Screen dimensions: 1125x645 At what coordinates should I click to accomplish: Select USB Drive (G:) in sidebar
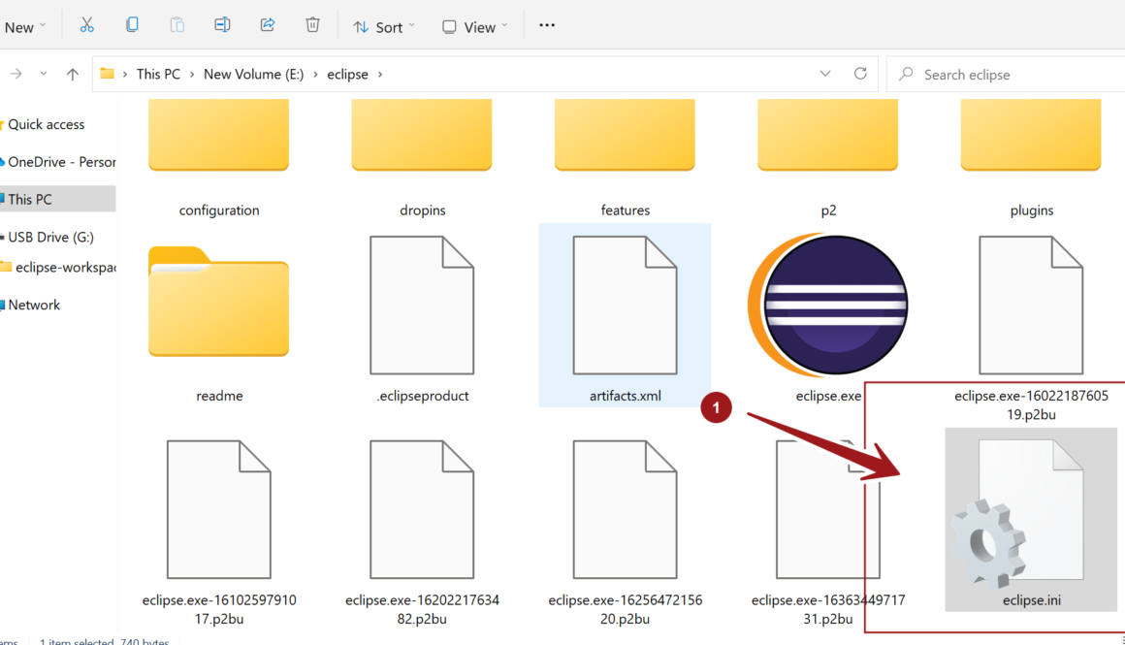tap(50, 237)
